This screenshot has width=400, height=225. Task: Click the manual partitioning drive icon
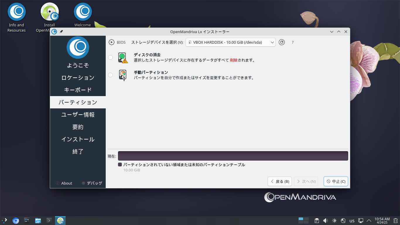123,75
